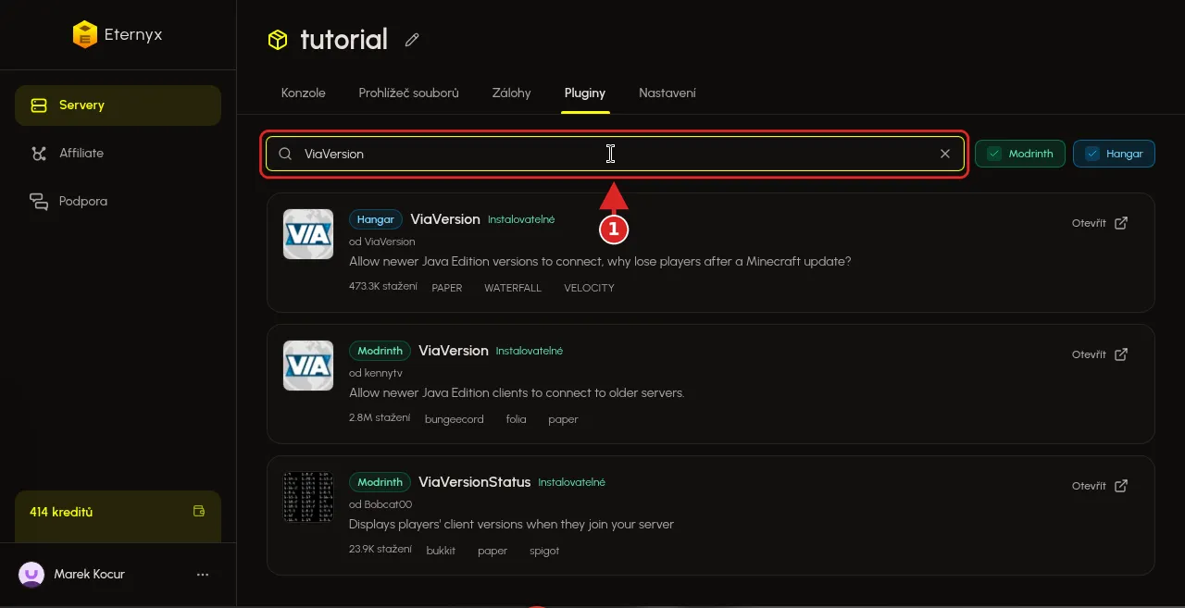Image resolution: width=1185 pixels, height=608 pixels.
Task: Open Servery in the sidebar
Action: pos(118,105)
